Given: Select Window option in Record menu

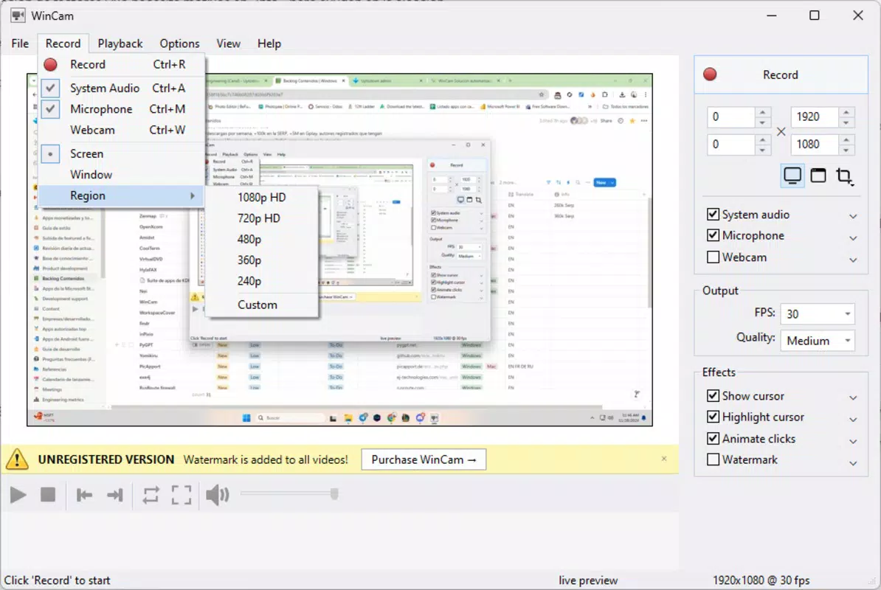Looking at the screenshot, I should click(x=122, y=175).
